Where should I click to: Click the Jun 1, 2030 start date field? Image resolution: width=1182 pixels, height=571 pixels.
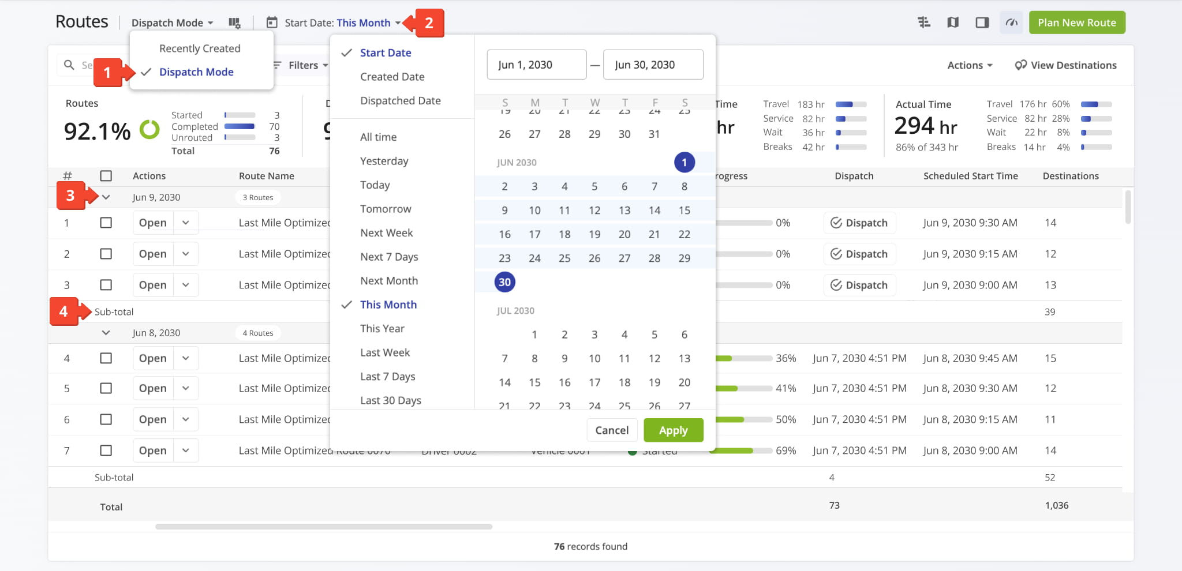point(536,65)
